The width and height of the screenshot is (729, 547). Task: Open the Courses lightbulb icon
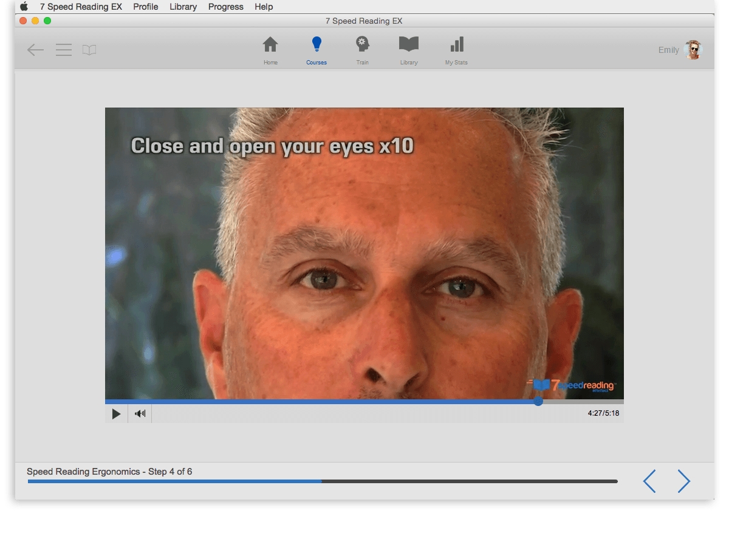317,50
